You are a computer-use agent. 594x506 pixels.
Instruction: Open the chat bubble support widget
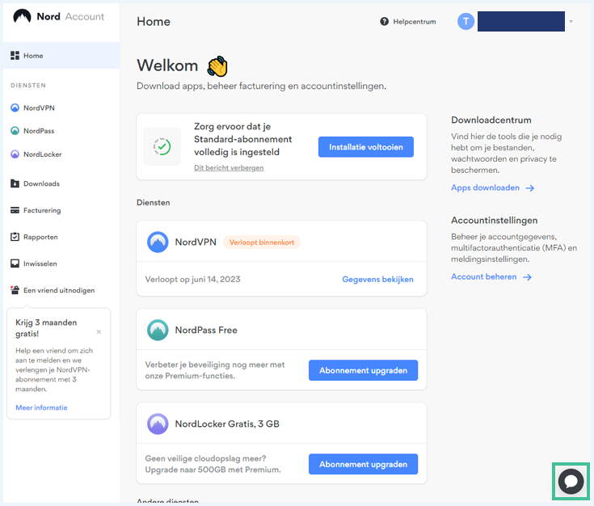click(x=571, y=482)
